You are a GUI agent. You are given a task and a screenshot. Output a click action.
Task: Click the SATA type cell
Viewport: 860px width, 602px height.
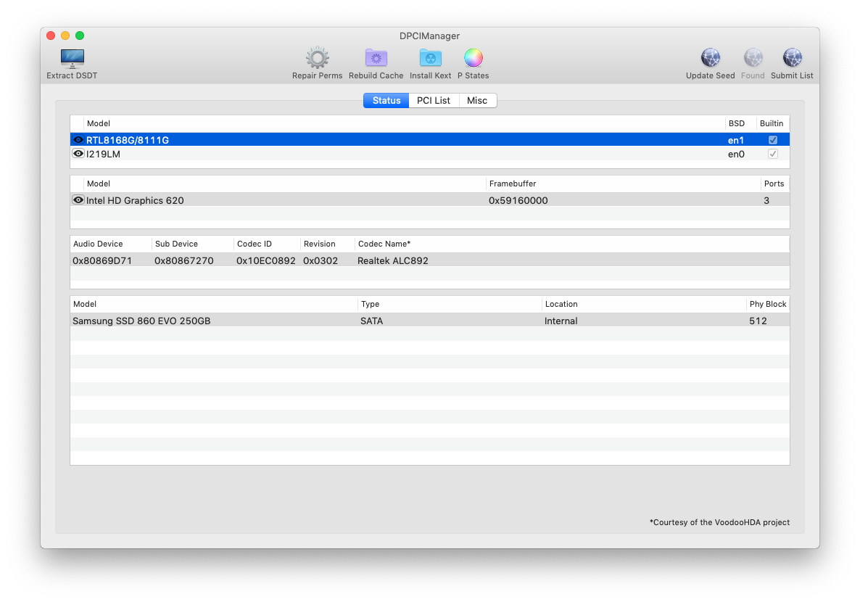click(371, 321)
